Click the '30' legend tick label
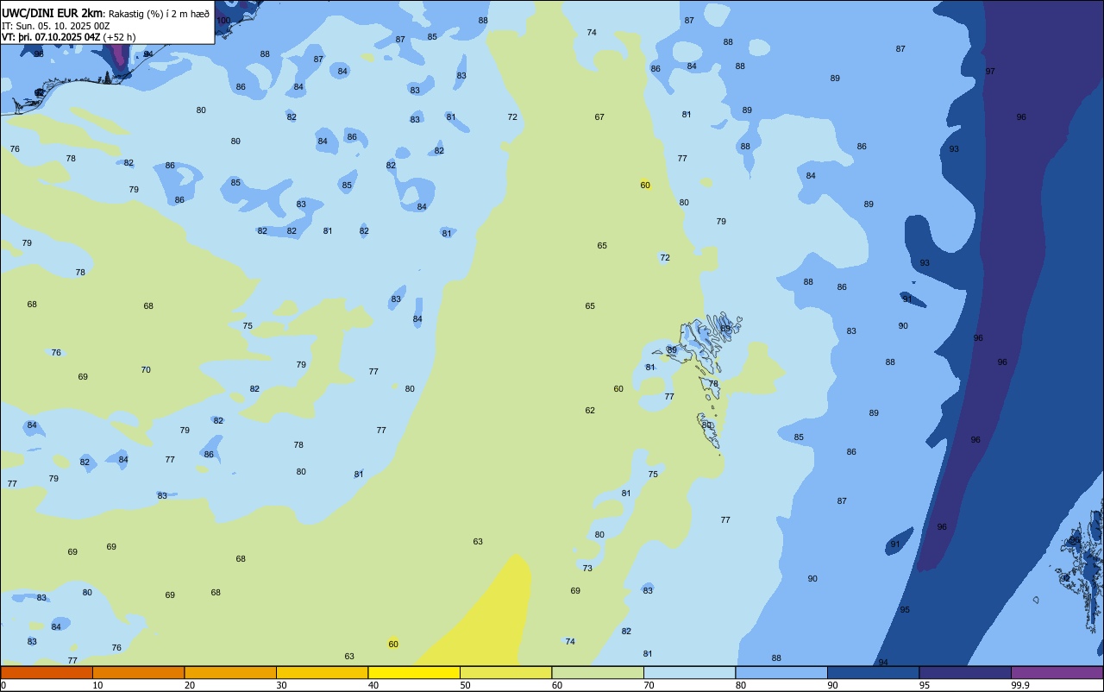Image resolution: width=1104 pixels, height=692 pixels. (x=281, y=685)
